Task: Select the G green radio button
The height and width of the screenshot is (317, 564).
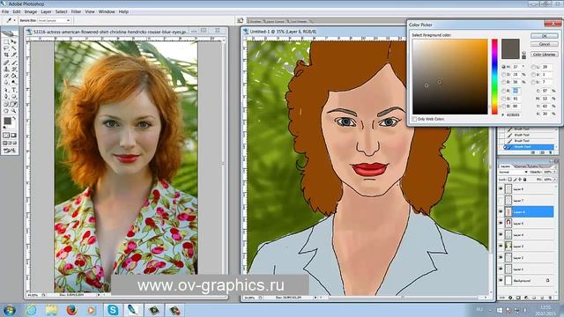Action: click(x=503, y=99)
